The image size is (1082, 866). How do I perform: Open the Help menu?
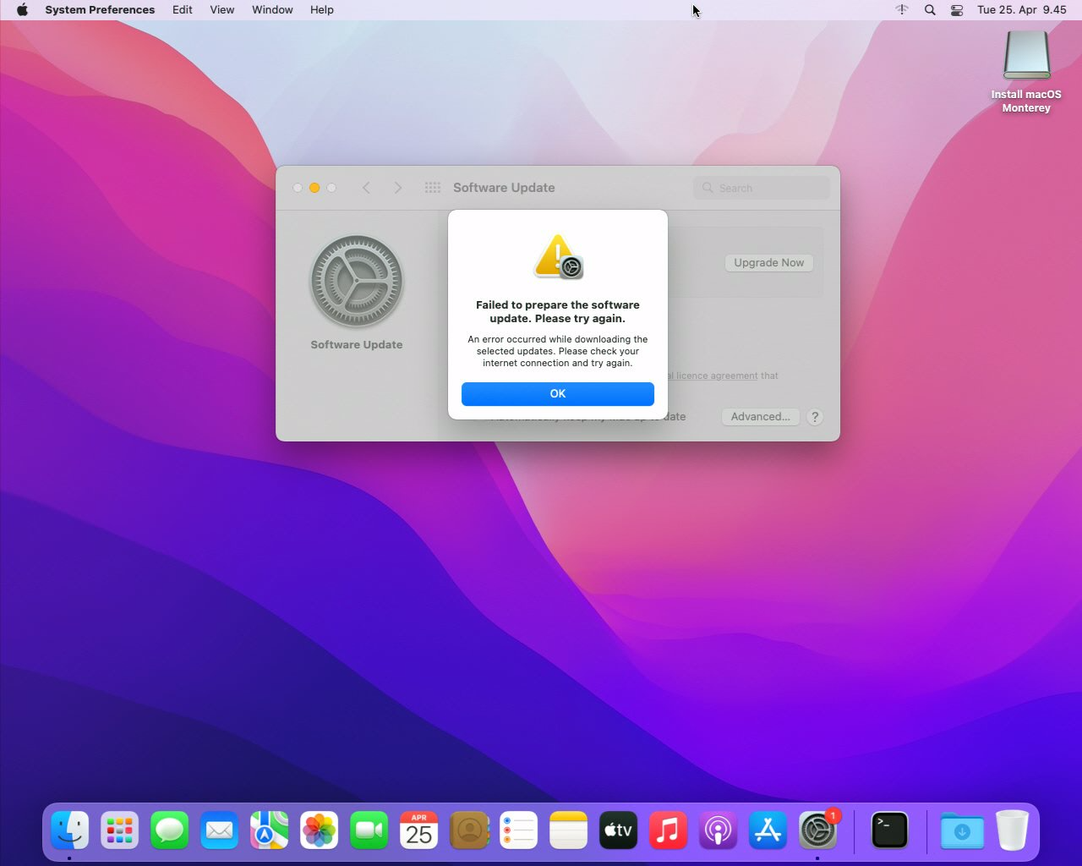(322, 10)
